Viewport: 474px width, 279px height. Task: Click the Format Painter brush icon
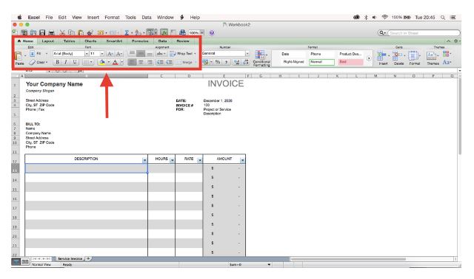tap(90, 32)
